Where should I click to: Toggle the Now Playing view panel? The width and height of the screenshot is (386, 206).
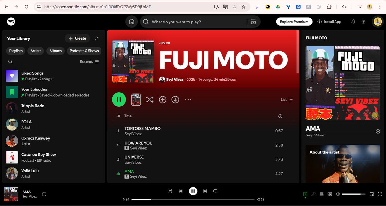pos(305,194)
